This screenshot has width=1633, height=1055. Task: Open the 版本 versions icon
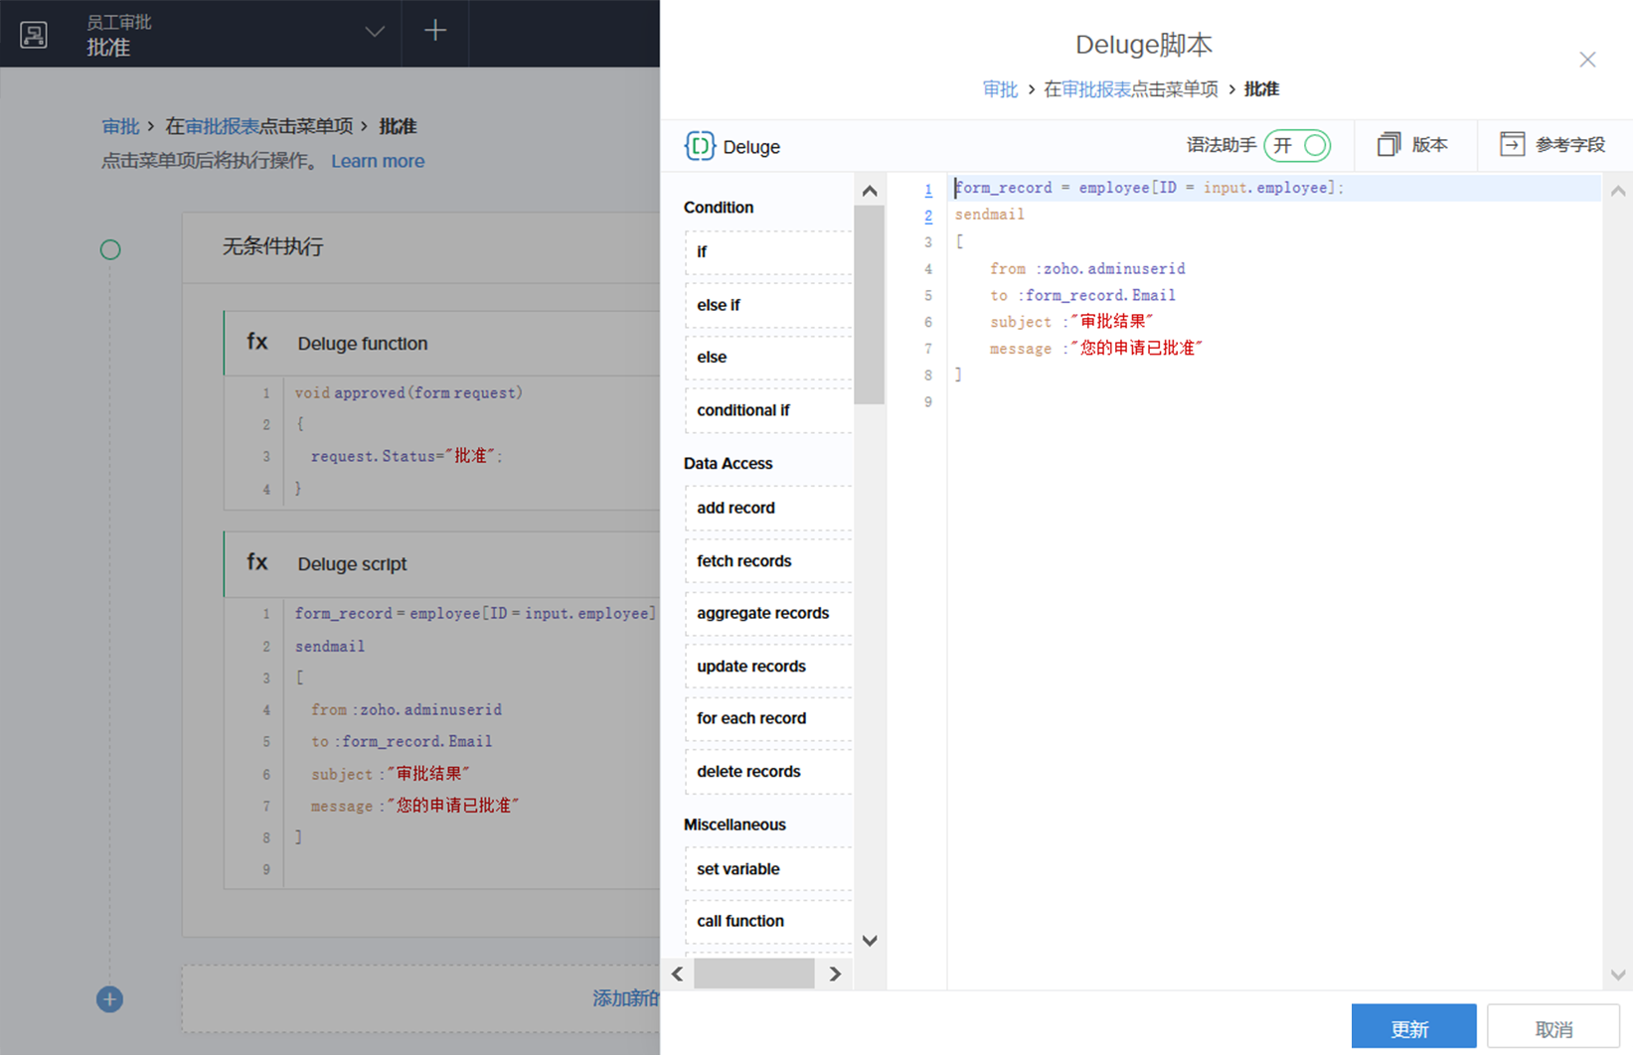pos(1388,145)
